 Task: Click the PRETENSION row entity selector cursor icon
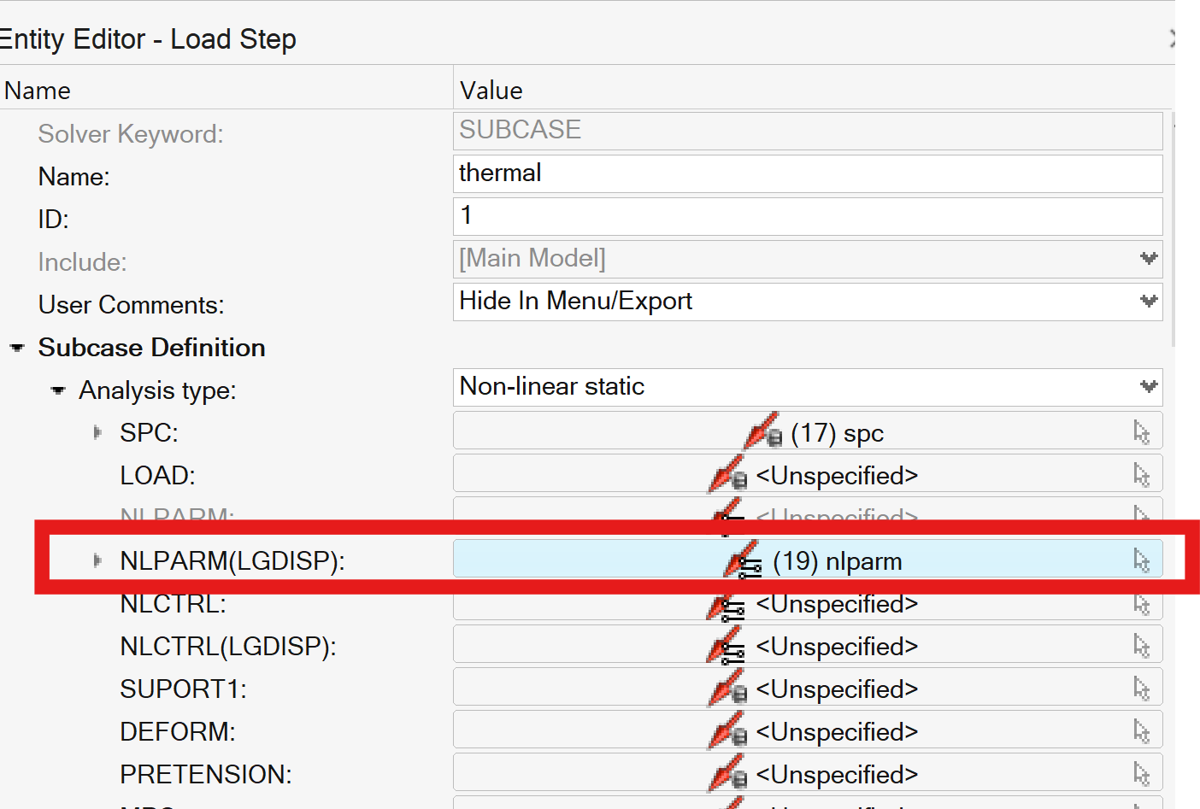tap(1141, 774)
